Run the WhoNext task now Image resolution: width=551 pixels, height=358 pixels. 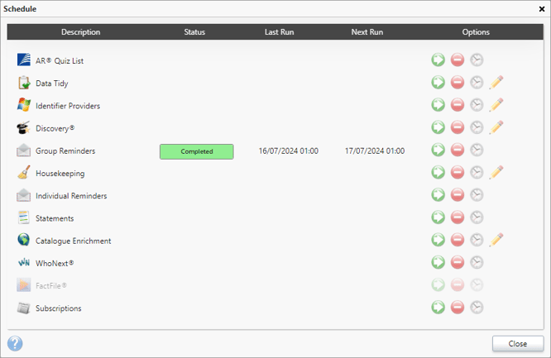tap(438, 262)
